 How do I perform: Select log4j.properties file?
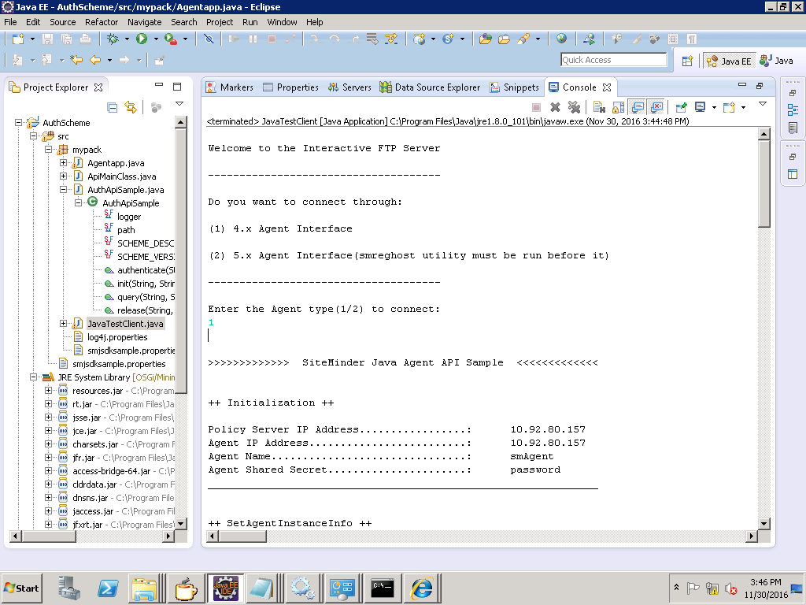[117, 337]
